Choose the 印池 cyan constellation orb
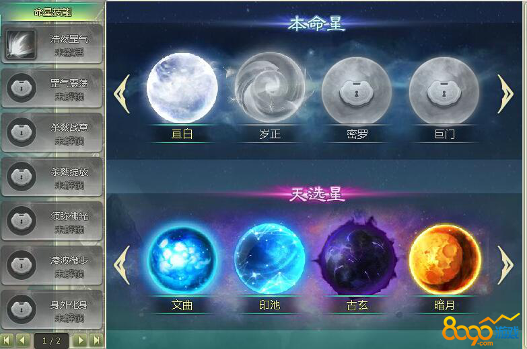 point(269,259)
